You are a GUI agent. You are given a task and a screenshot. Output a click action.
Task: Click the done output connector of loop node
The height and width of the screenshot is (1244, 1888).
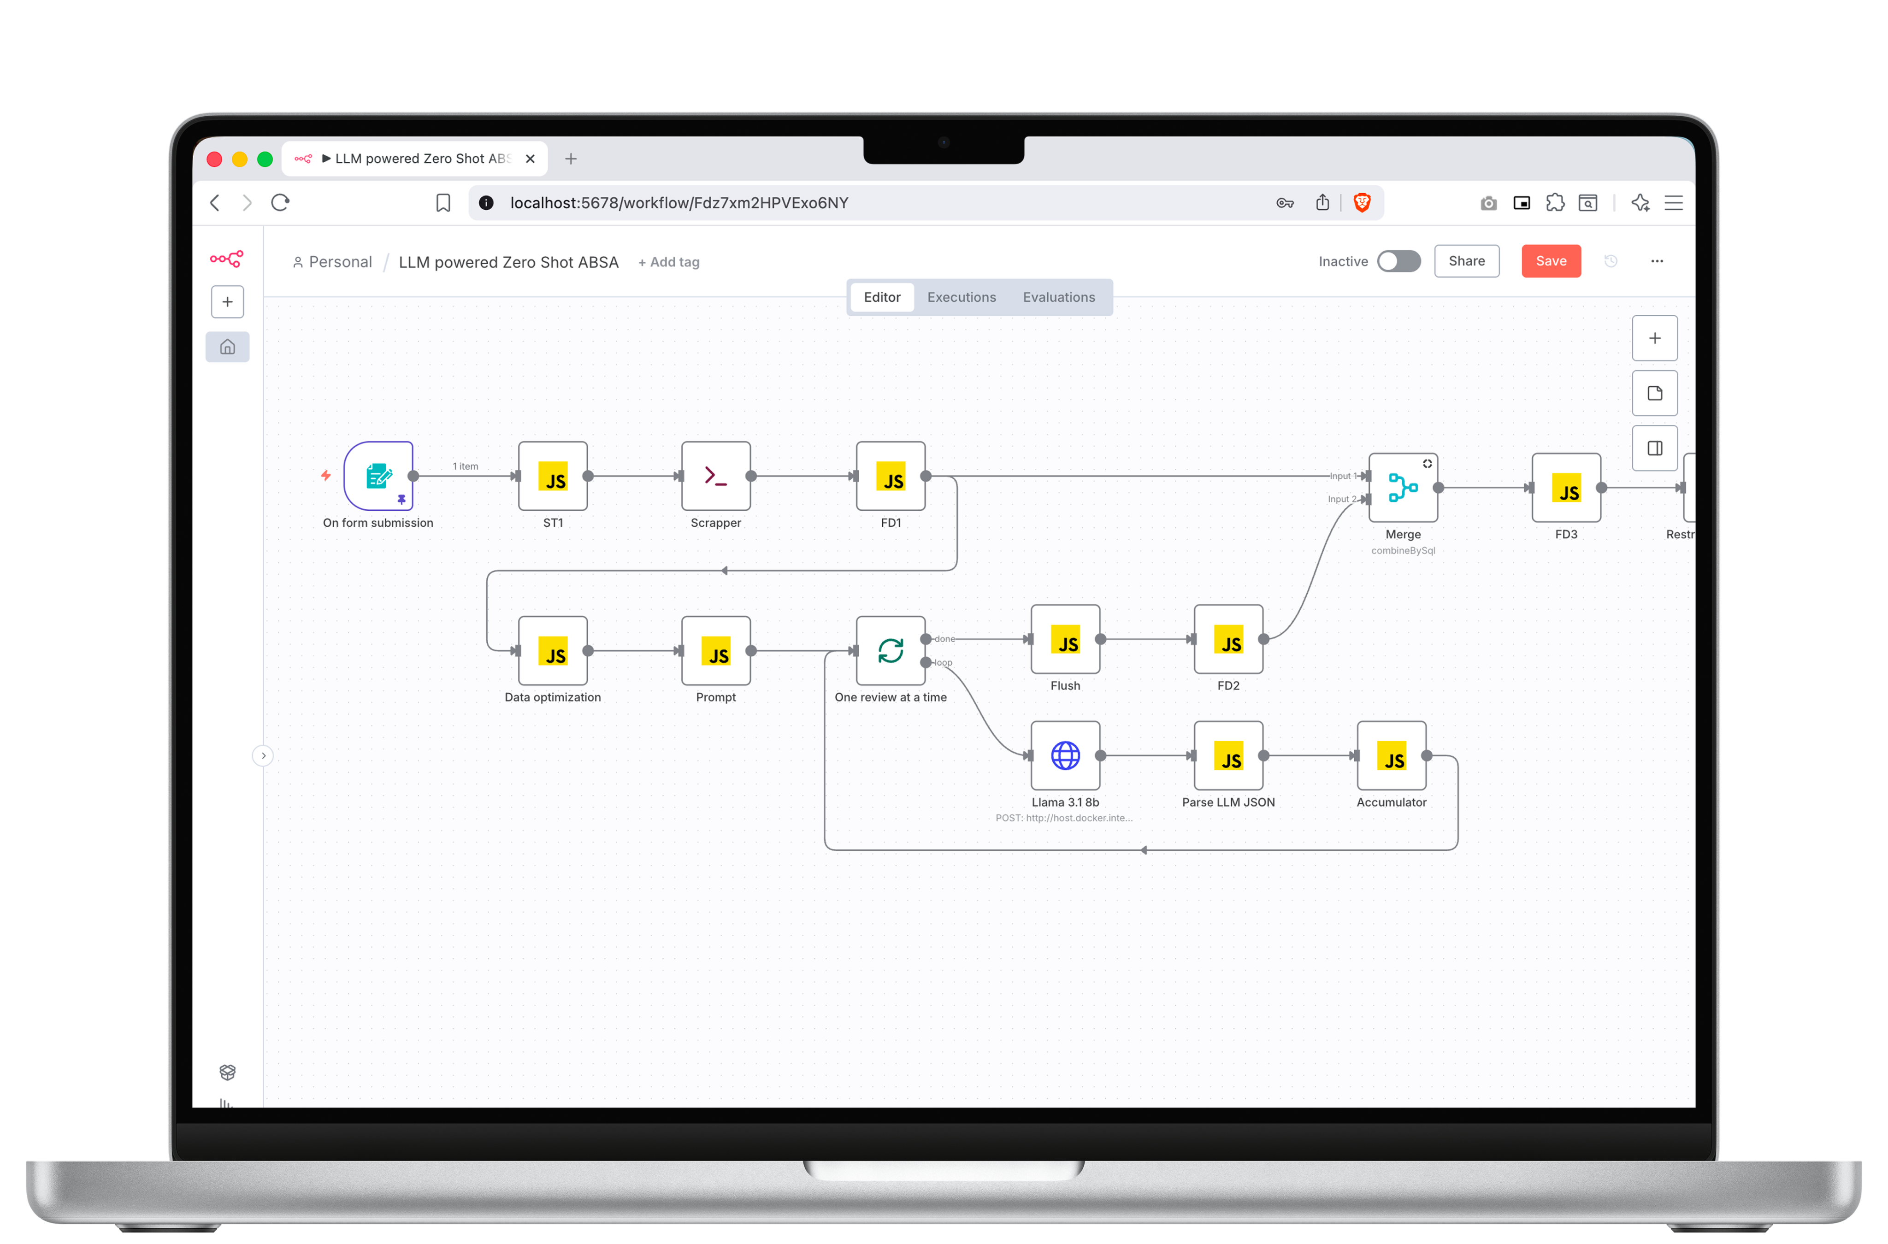coord(926,639)
